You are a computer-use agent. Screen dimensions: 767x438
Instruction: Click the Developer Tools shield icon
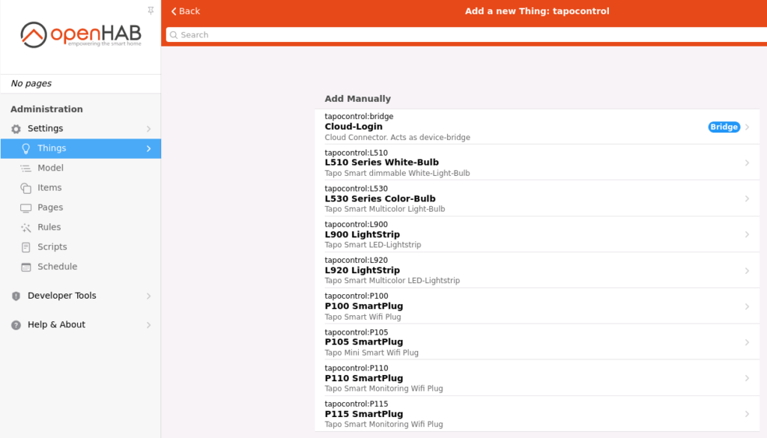16,296
